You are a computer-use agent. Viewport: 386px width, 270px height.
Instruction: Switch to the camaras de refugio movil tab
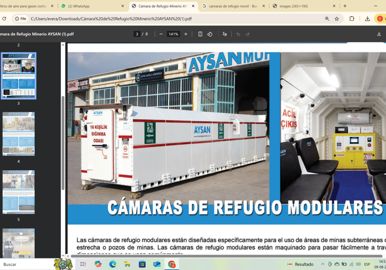coord(233,6)
